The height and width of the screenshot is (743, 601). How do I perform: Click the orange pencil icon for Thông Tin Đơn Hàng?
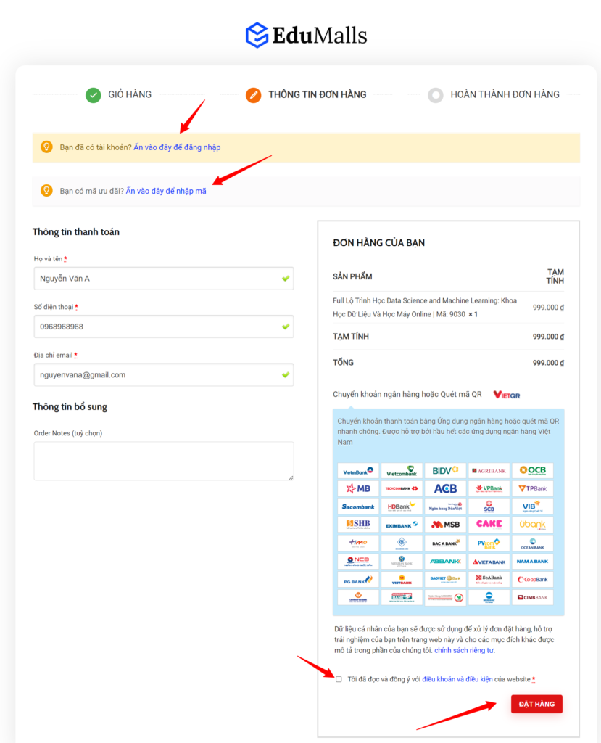[x=253, y=95]
